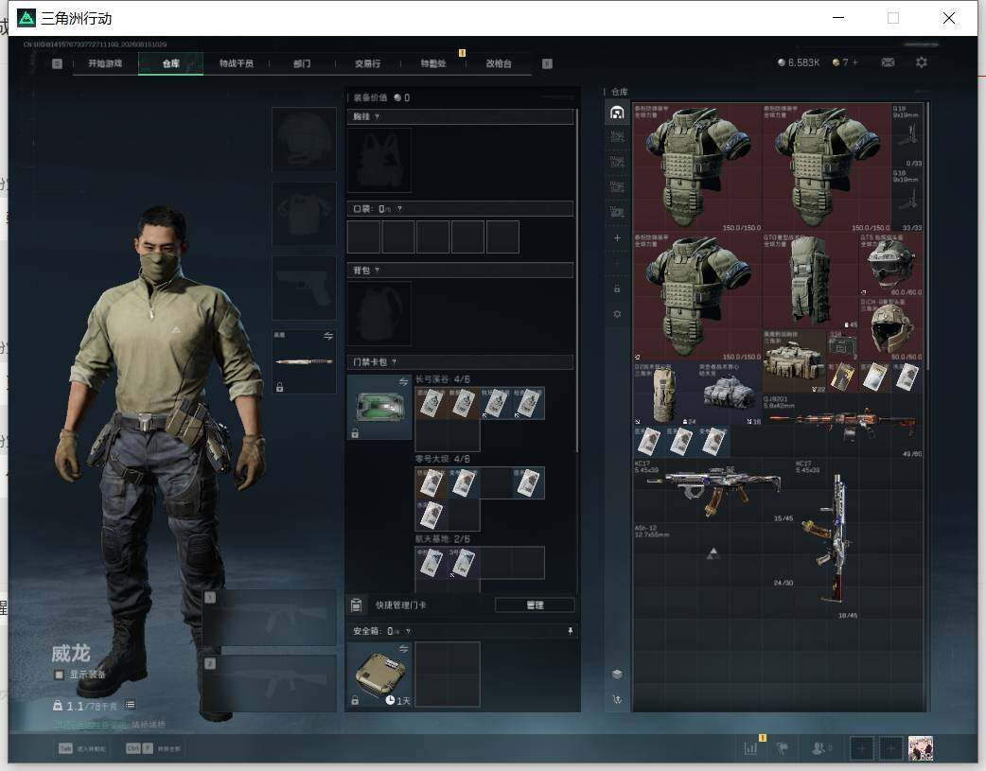Select the tan duffel backpack marked 24
This screenshot has height=771, width=986.
click(x=665, y=393)
